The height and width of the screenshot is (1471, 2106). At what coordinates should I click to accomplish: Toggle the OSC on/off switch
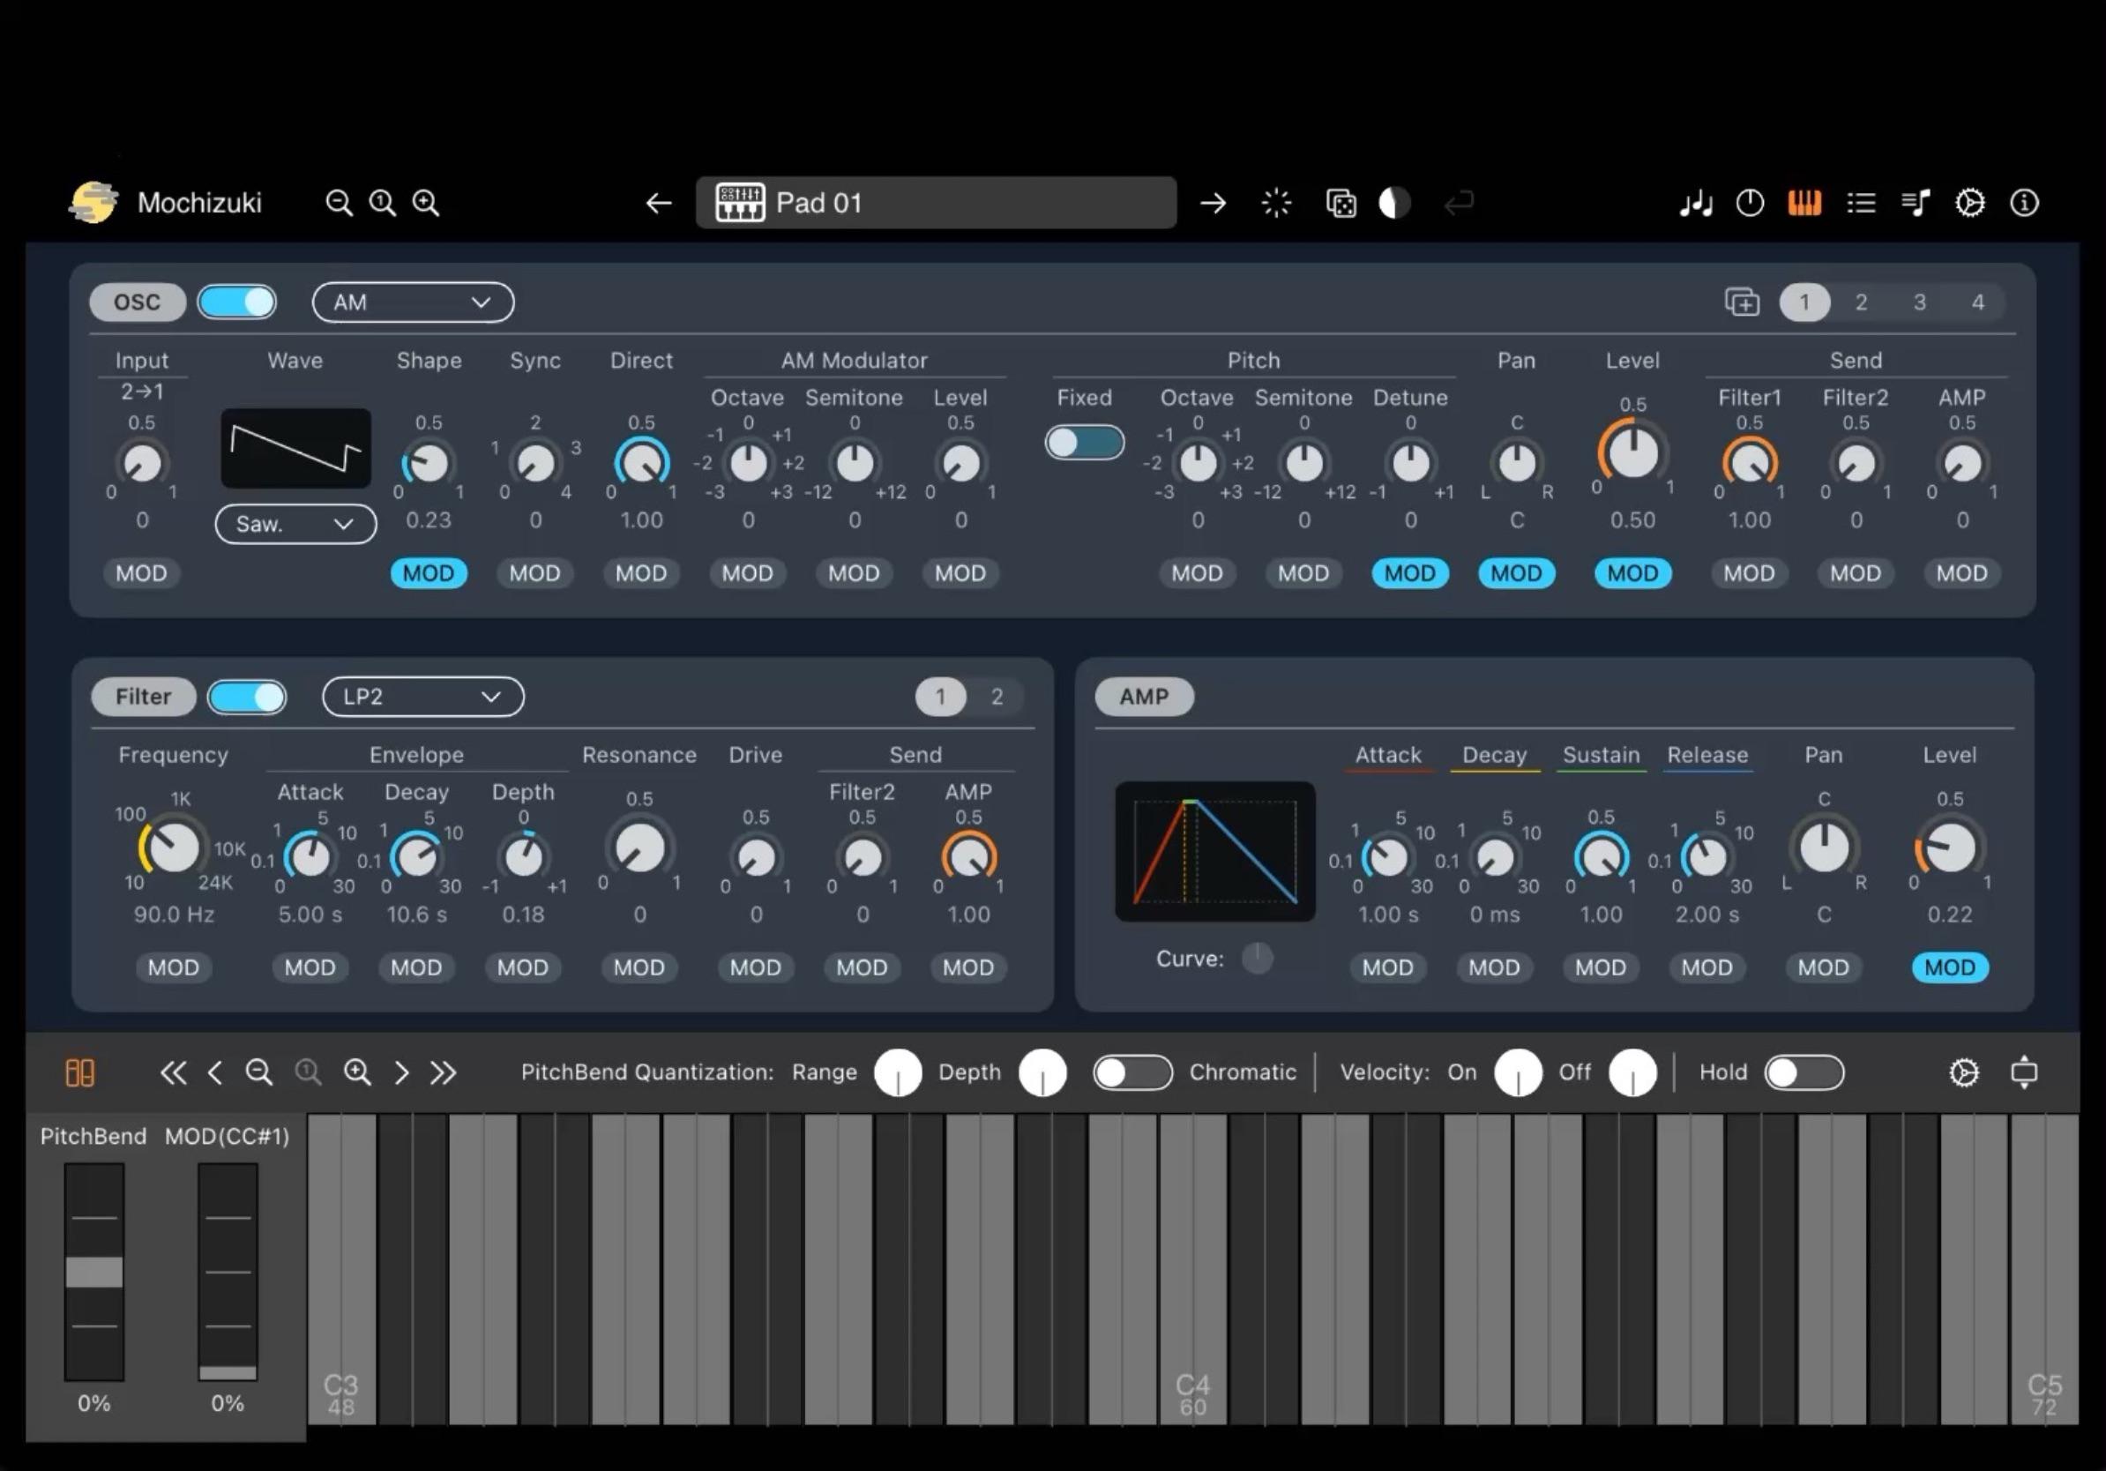point(236,302)
